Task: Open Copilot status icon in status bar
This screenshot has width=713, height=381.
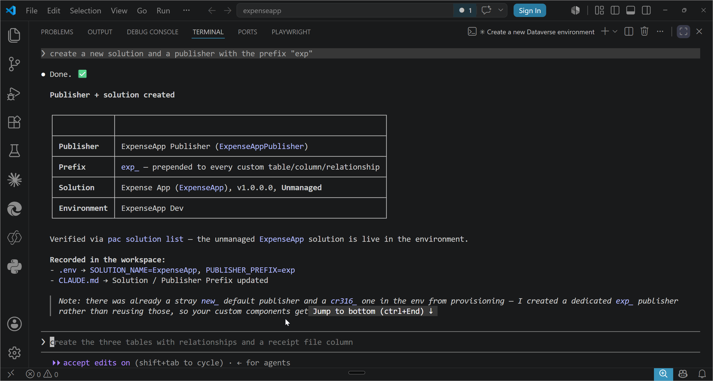Action: tap(683, 374)
